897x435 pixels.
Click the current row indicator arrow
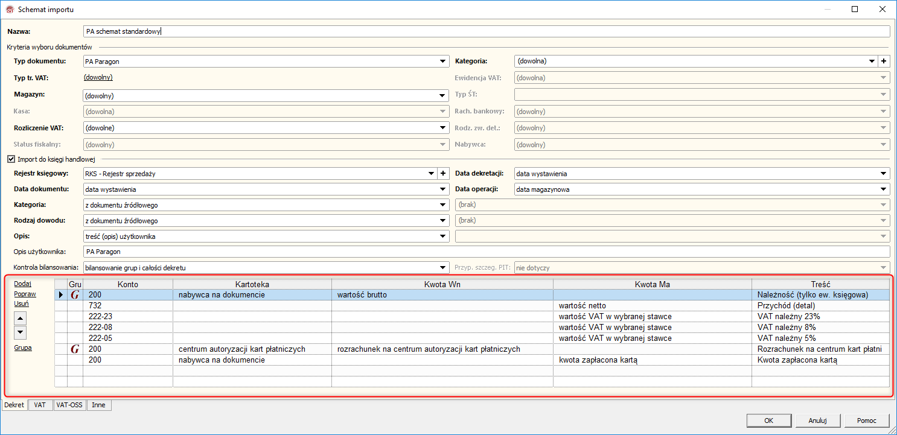tap(60, 295)
